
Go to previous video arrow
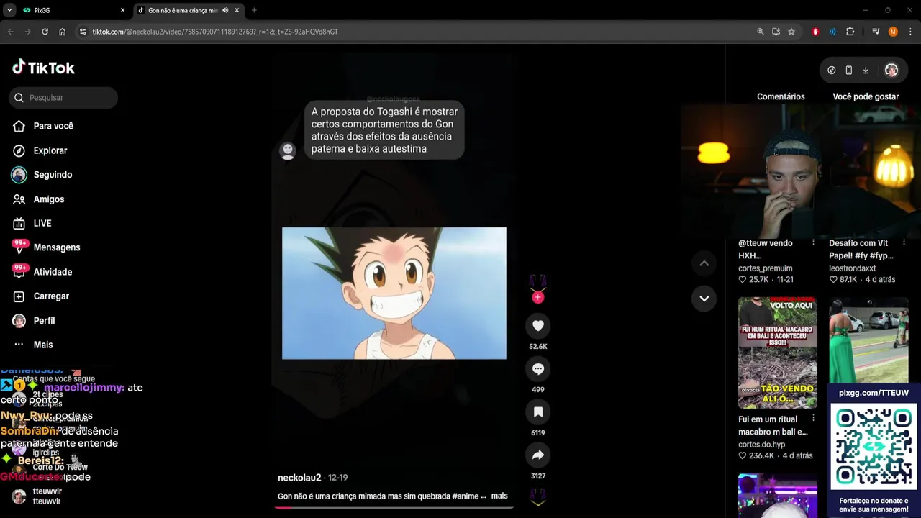(x=704, y=263)
